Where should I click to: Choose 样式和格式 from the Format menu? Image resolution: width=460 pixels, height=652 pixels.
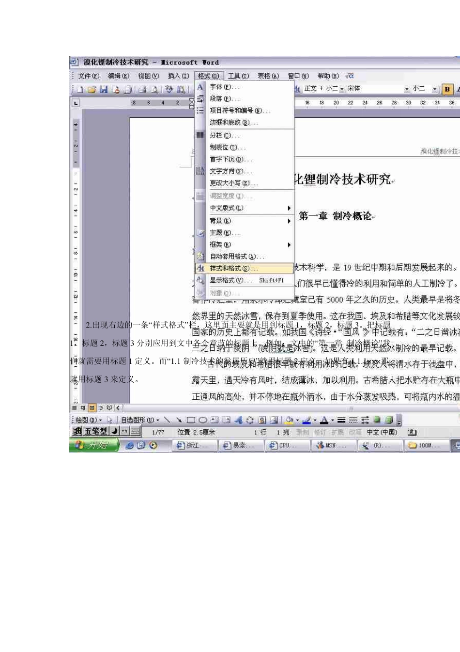coord(245,268)
